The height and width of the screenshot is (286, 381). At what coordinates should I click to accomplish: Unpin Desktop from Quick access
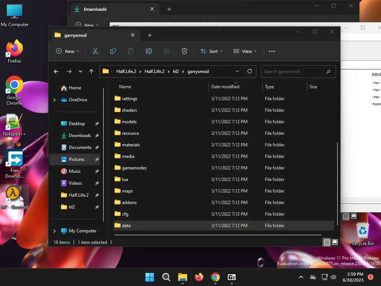click(97, 124)
